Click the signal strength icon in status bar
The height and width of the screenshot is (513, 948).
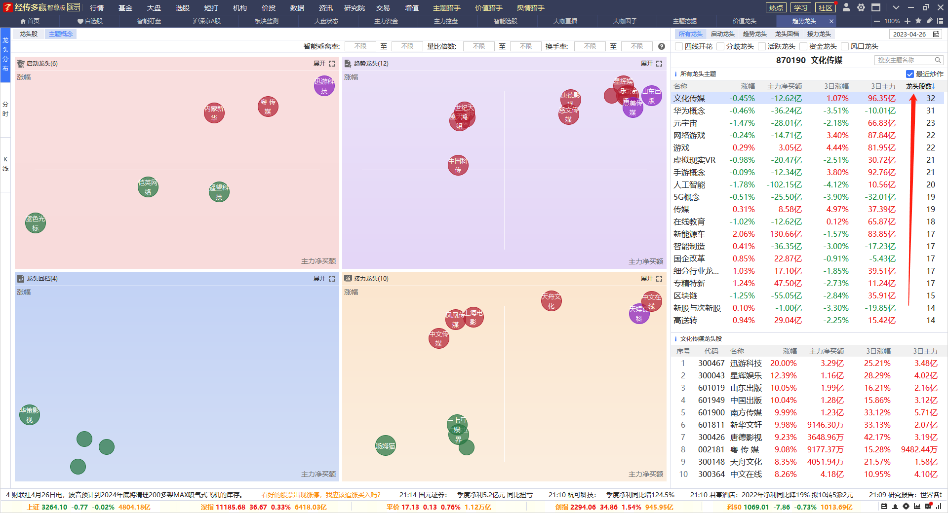(939, 507)
